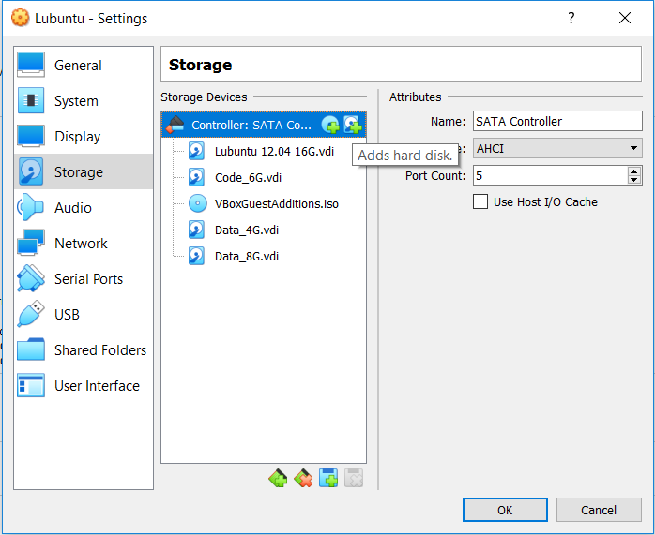Screen dimensions: 655x535
Task: Click the Network monitors icon in sidebar
Action: tap(31, 243)
